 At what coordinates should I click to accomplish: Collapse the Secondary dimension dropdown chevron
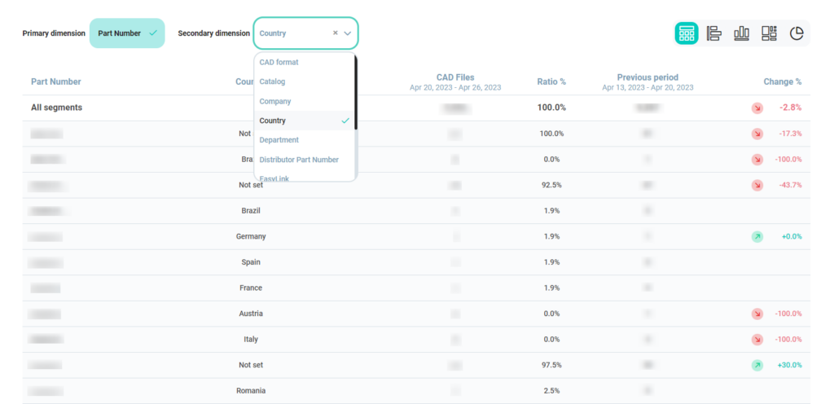348,33
